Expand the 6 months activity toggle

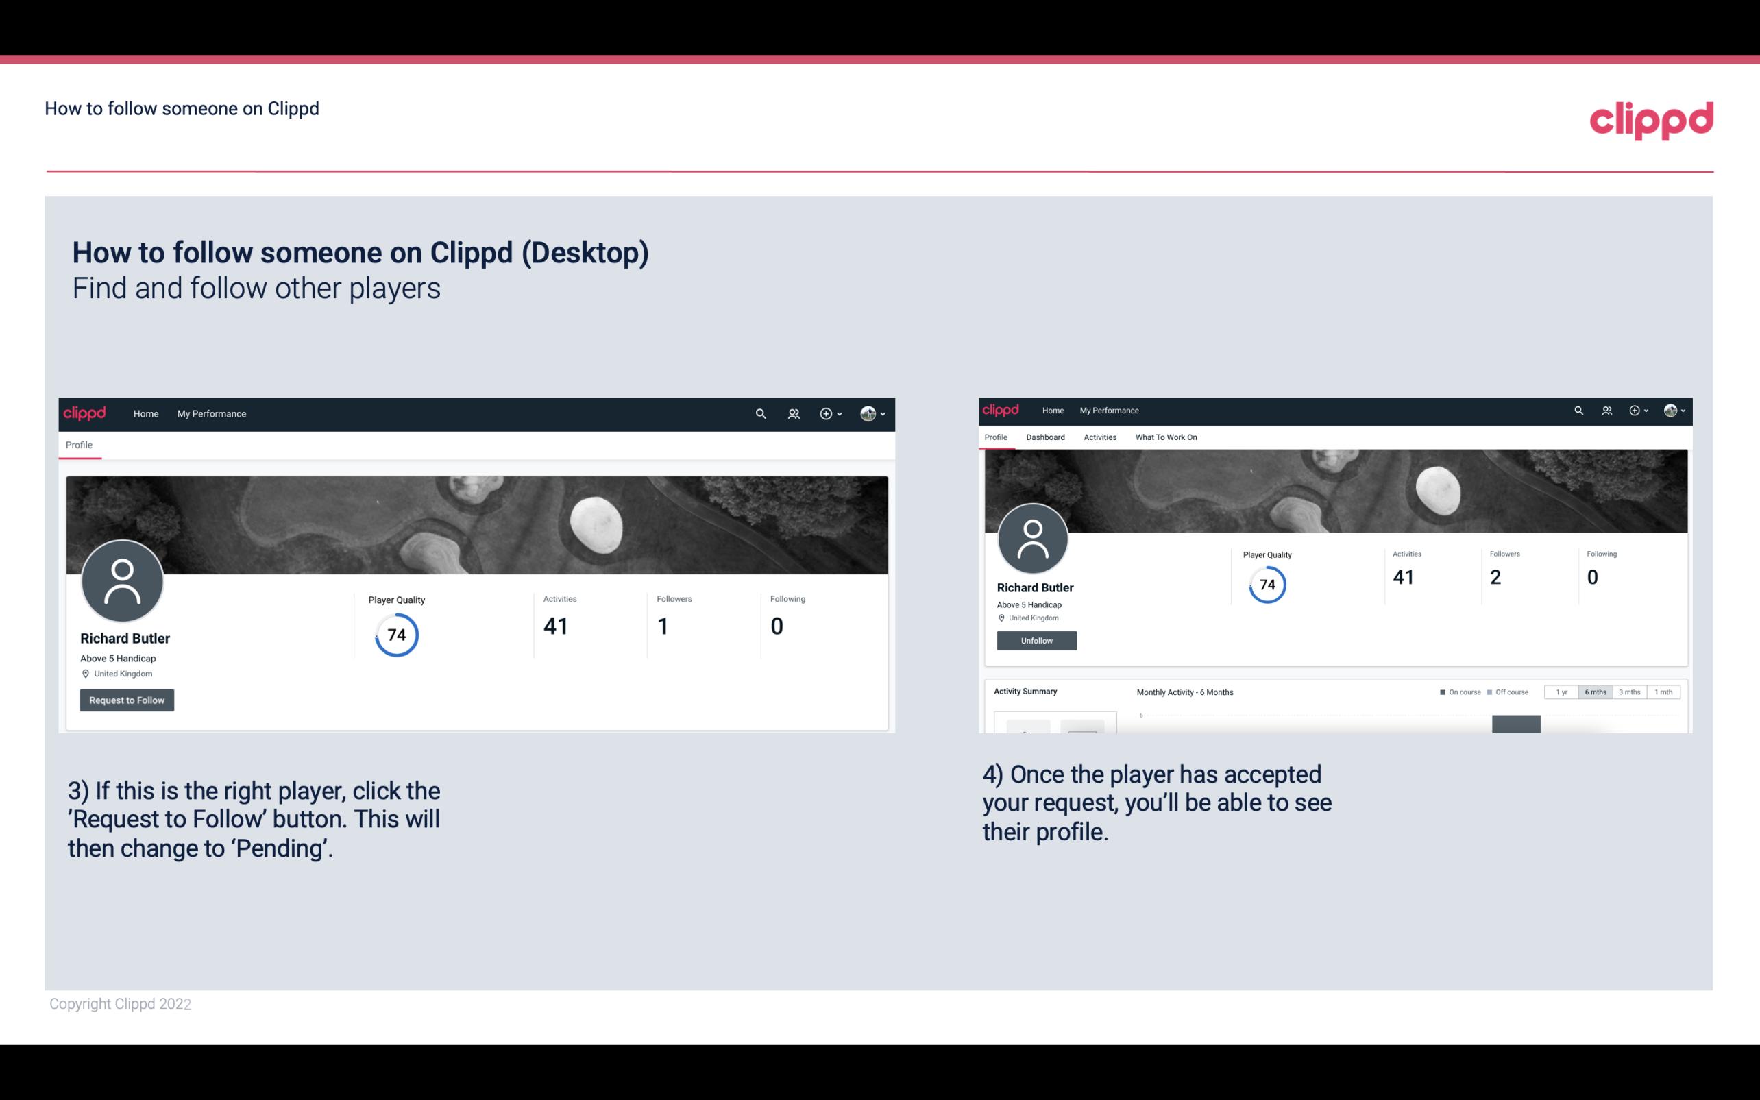[x=1594, y=692]
